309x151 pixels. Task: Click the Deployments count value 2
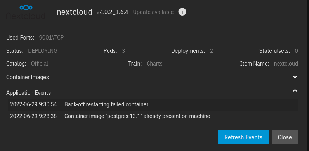coord(212,51)
